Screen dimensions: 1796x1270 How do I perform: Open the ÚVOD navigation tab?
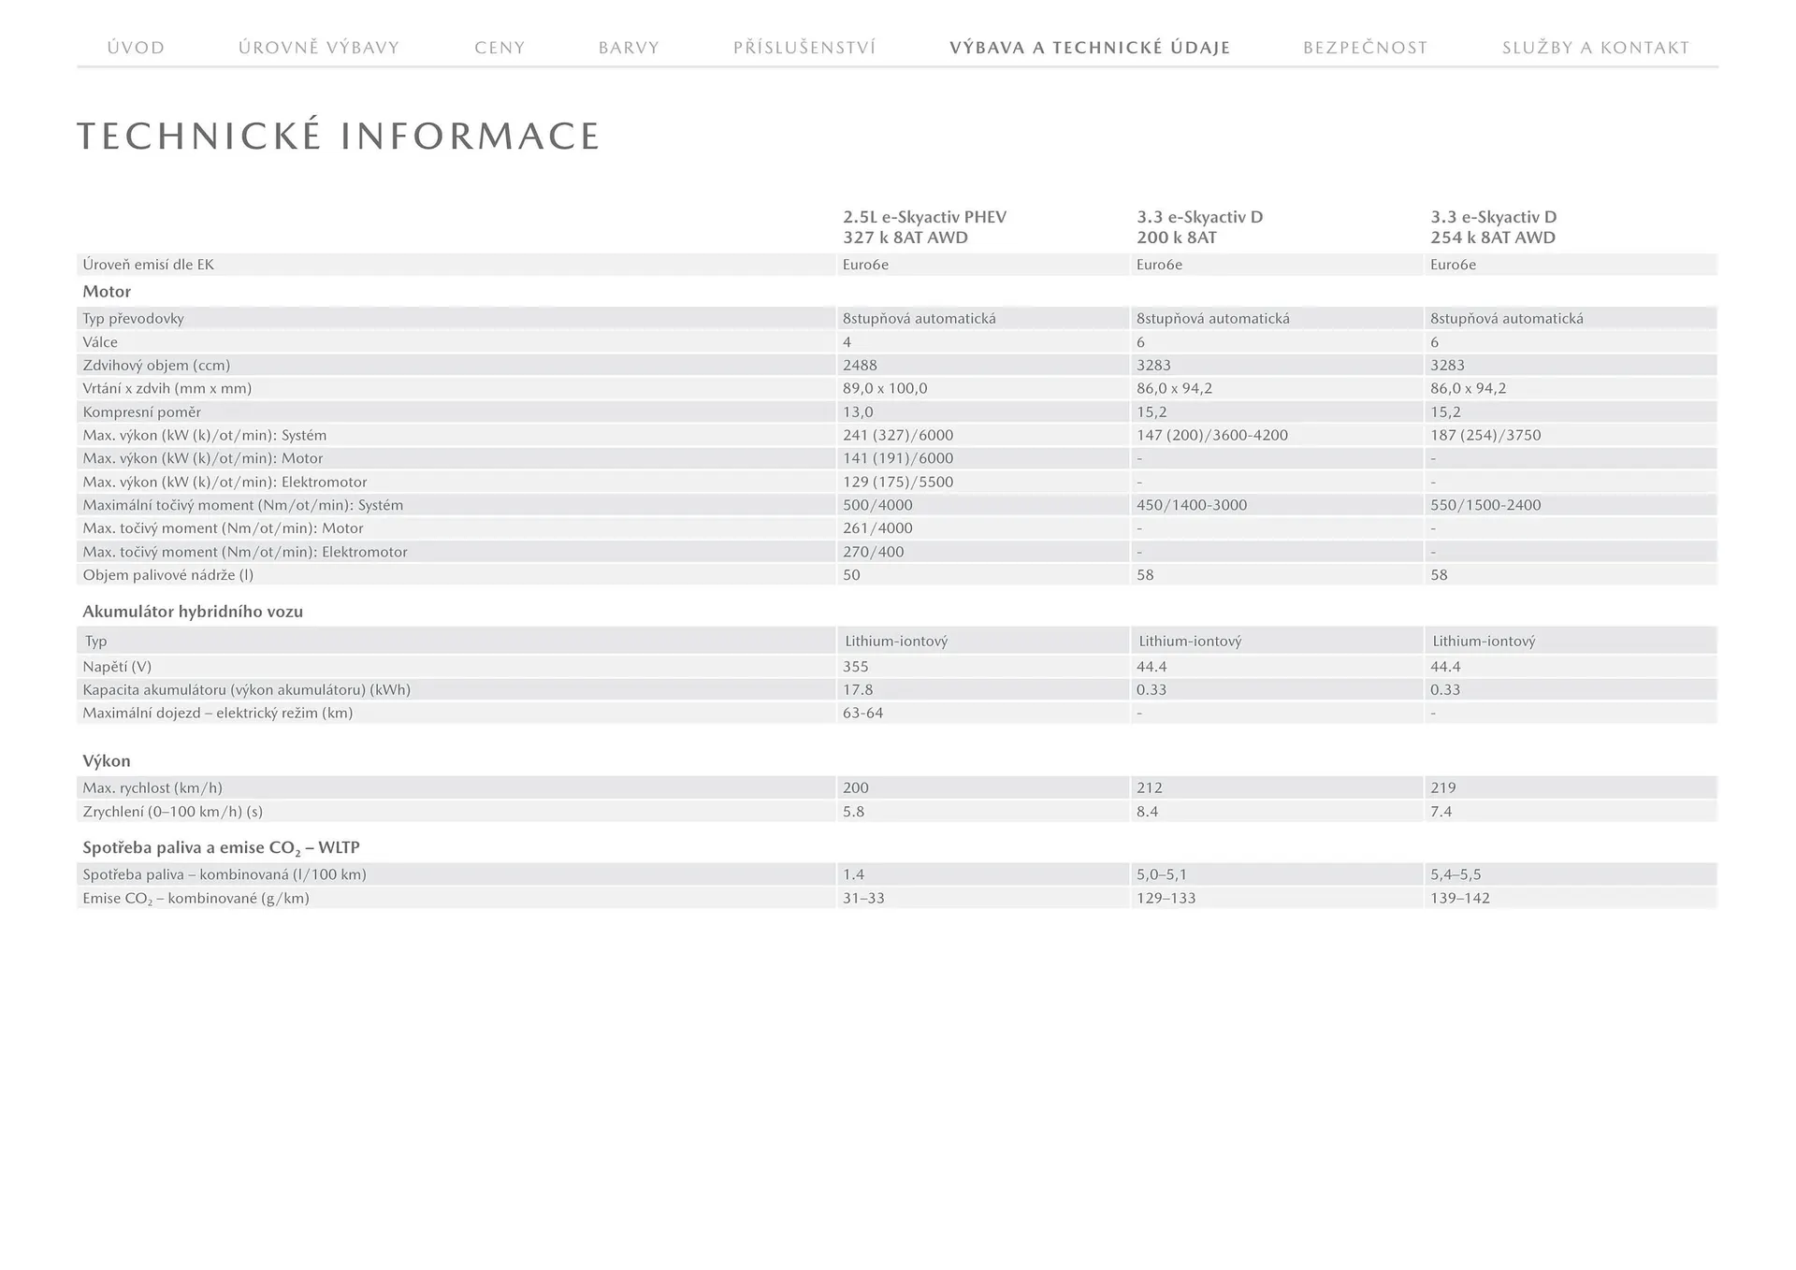[136, 48]
